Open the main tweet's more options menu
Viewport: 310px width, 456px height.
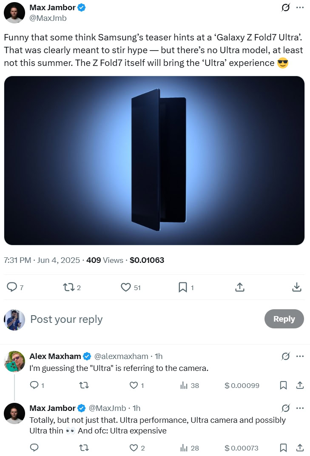coord(300,8)
